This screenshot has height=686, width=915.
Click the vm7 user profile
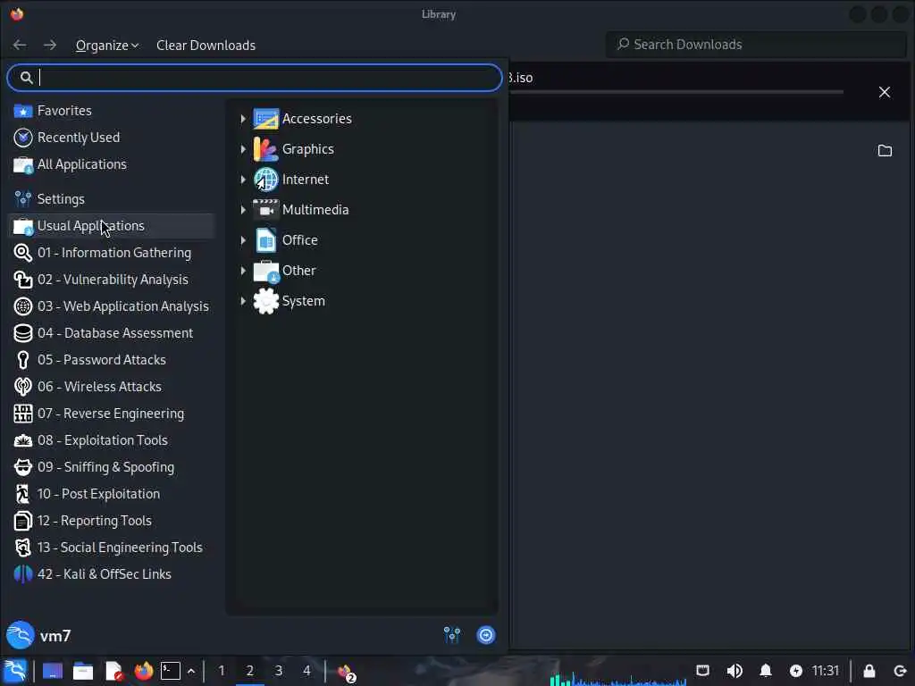coord(39,635)
